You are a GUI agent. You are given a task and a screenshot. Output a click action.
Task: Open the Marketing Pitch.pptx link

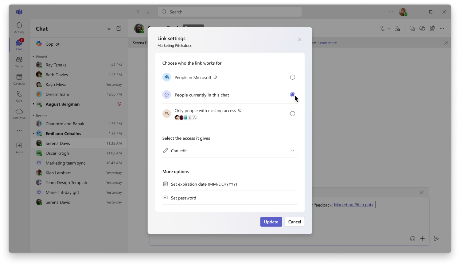coord(353,205)
